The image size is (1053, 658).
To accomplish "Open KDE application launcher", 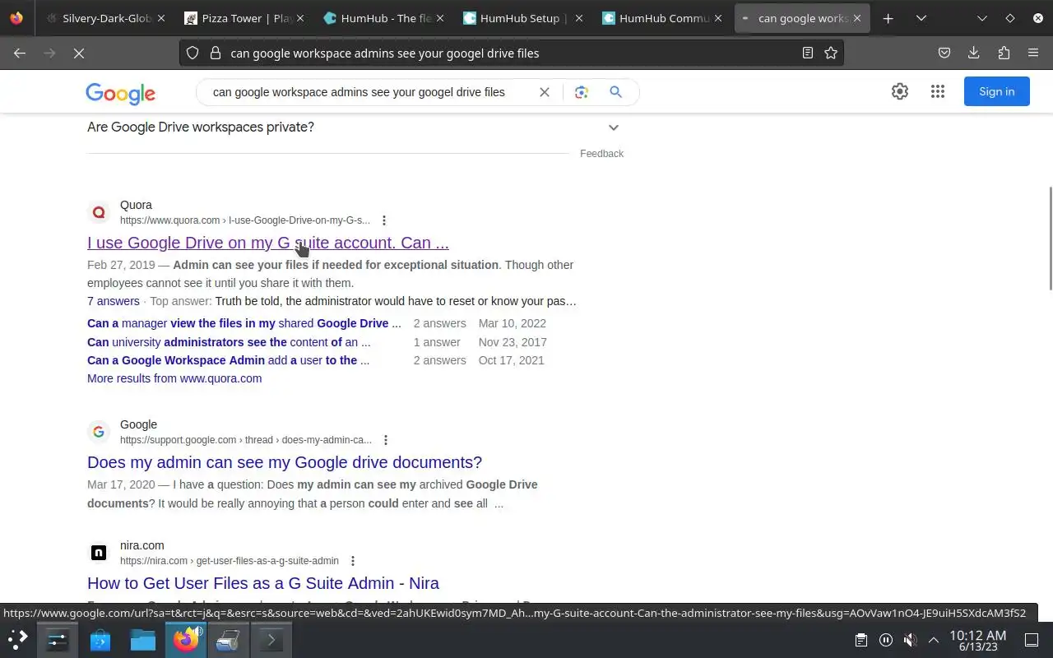I will click(x=18, y=639).
